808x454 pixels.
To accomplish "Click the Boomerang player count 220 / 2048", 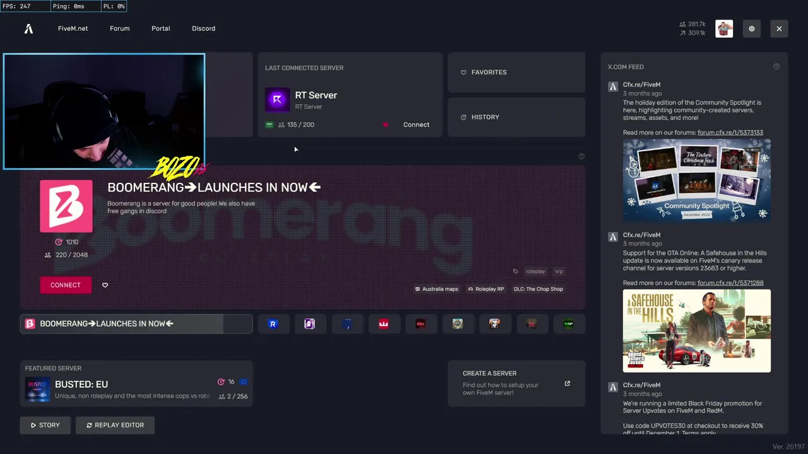I will 66,255.
